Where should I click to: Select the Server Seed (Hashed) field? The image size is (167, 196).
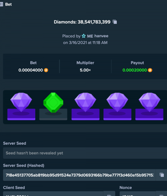[x=80, y=175]
